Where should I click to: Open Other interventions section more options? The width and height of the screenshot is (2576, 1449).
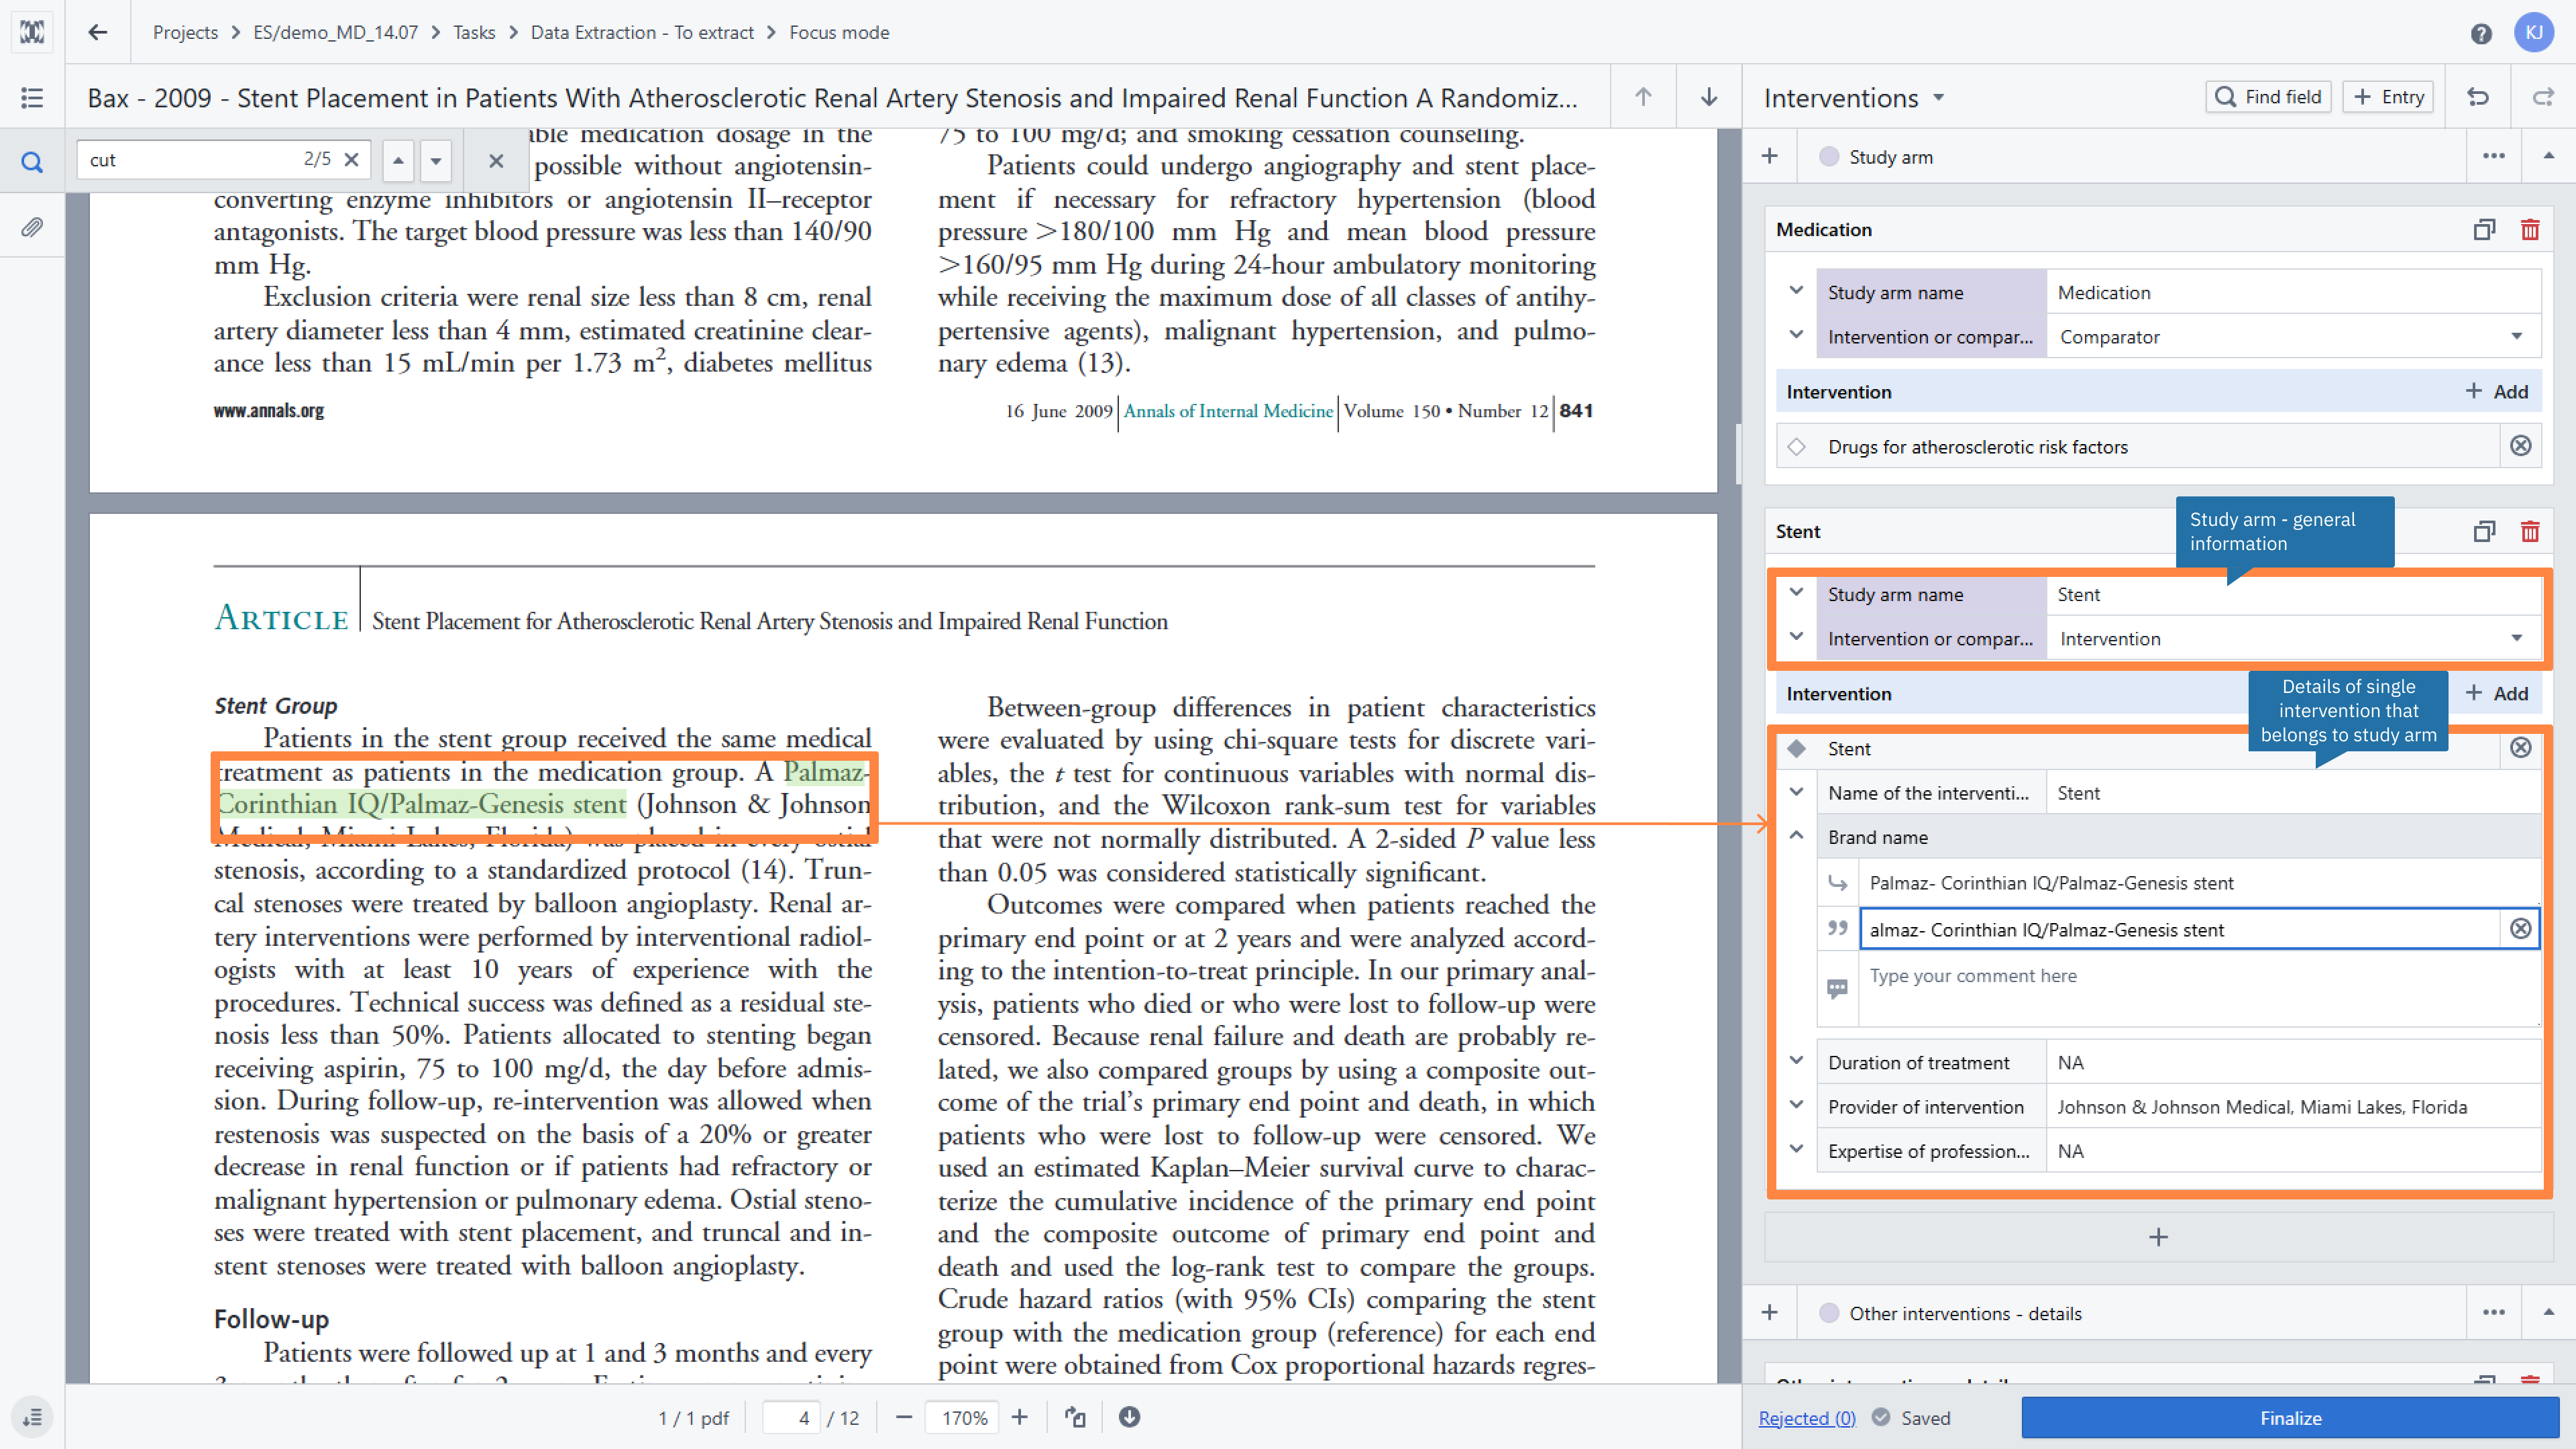2494,1313
